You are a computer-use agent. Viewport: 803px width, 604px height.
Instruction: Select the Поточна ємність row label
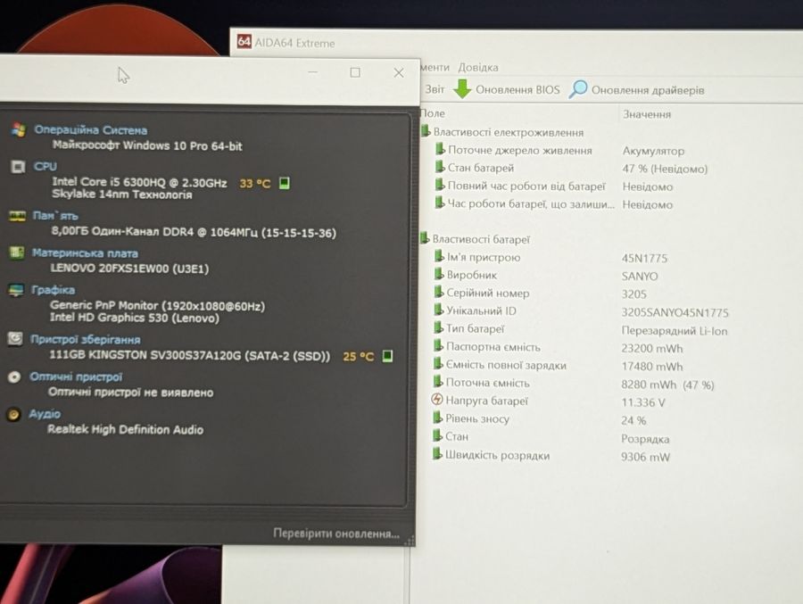click(x=487, y=383)
